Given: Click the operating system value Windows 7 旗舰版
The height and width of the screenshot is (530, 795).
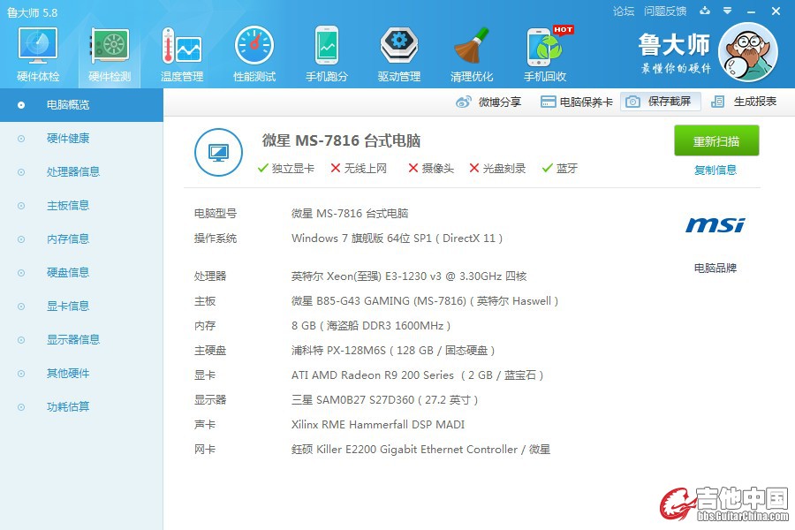Looking at the screenshot, I should click(x=397, y=238).
